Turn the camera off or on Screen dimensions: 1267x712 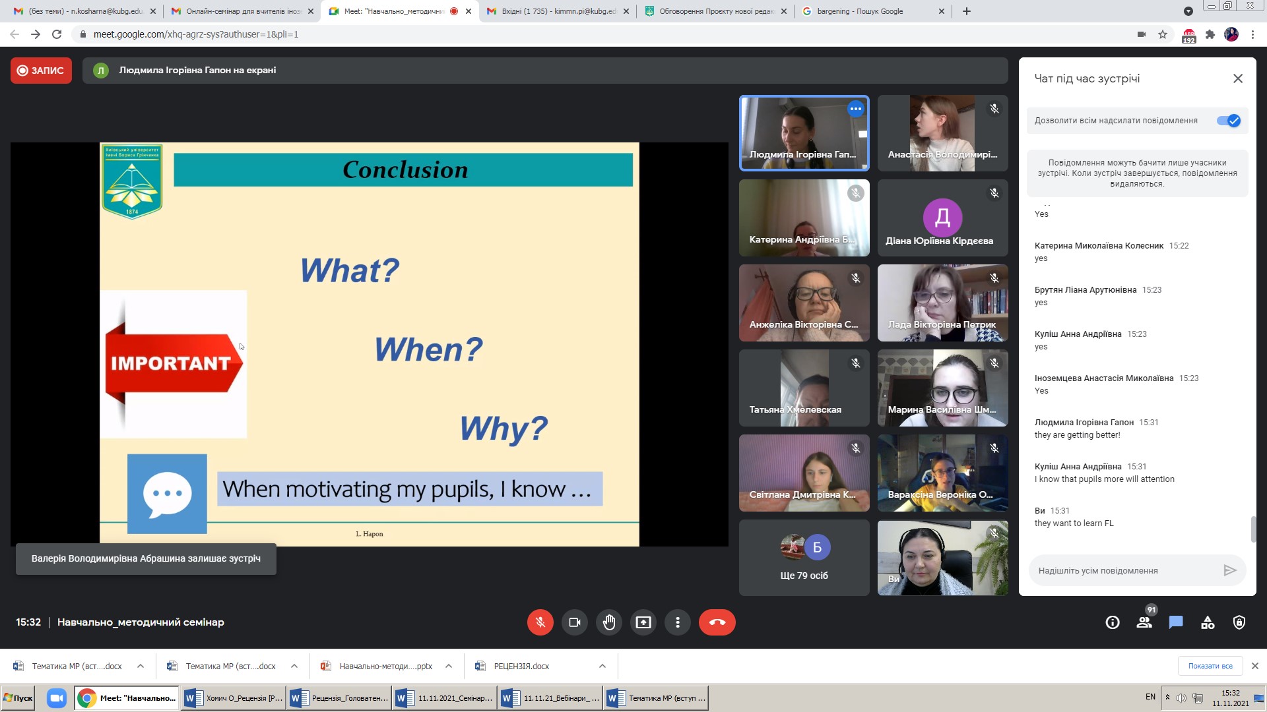[x=574, y=622]
